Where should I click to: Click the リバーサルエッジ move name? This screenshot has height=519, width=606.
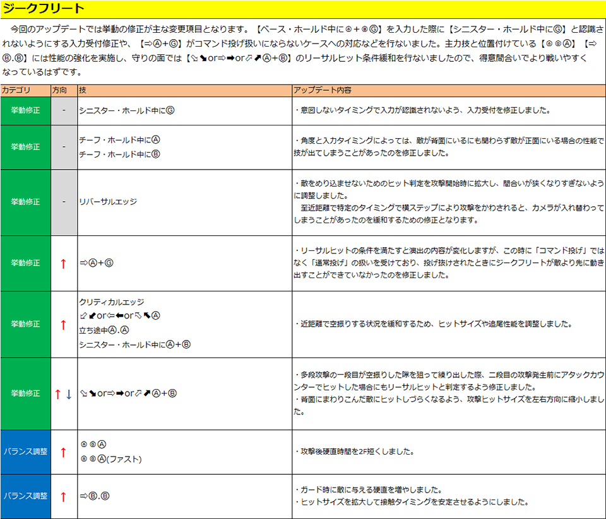click(x=108, y=202)
